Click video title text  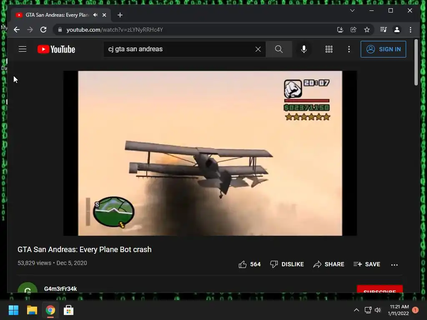tap(84, 250)
